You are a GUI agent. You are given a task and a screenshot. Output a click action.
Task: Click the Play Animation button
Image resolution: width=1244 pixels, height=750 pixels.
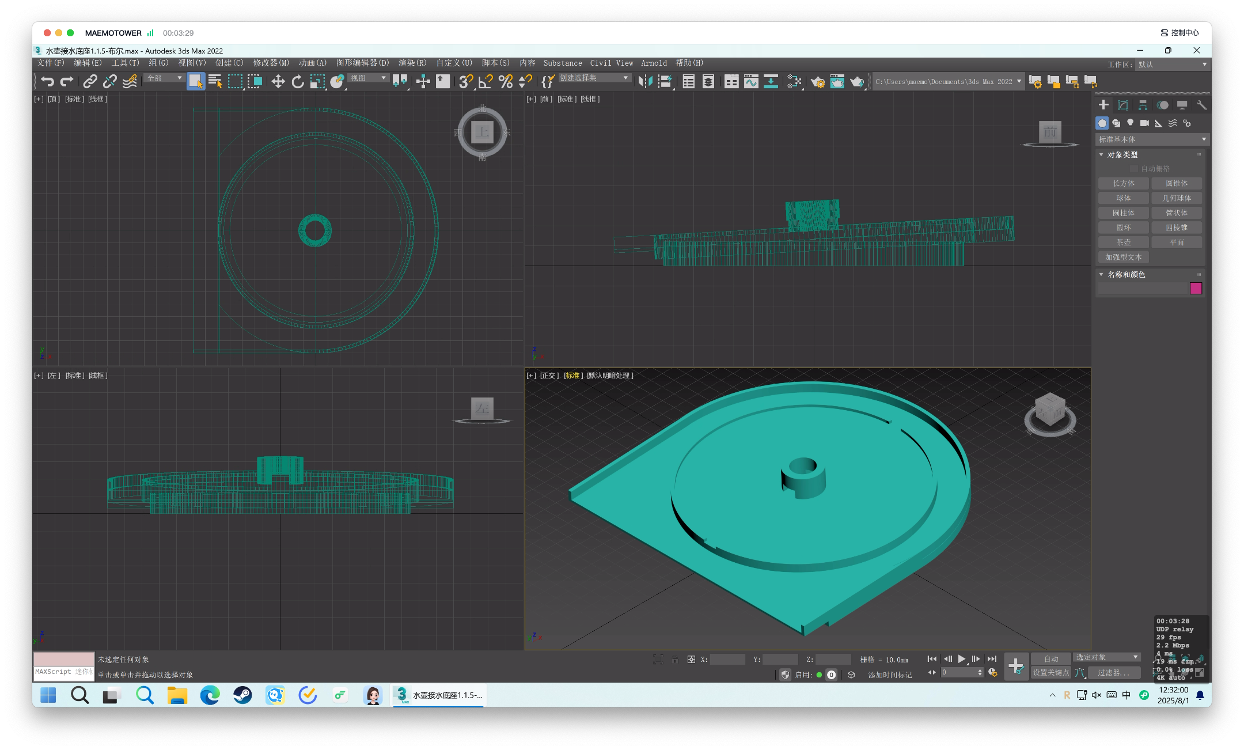click(962, 659)
